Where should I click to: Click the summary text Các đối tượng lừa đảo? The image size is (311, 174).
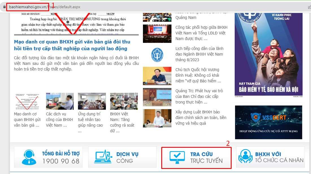[x=76, y=63]
